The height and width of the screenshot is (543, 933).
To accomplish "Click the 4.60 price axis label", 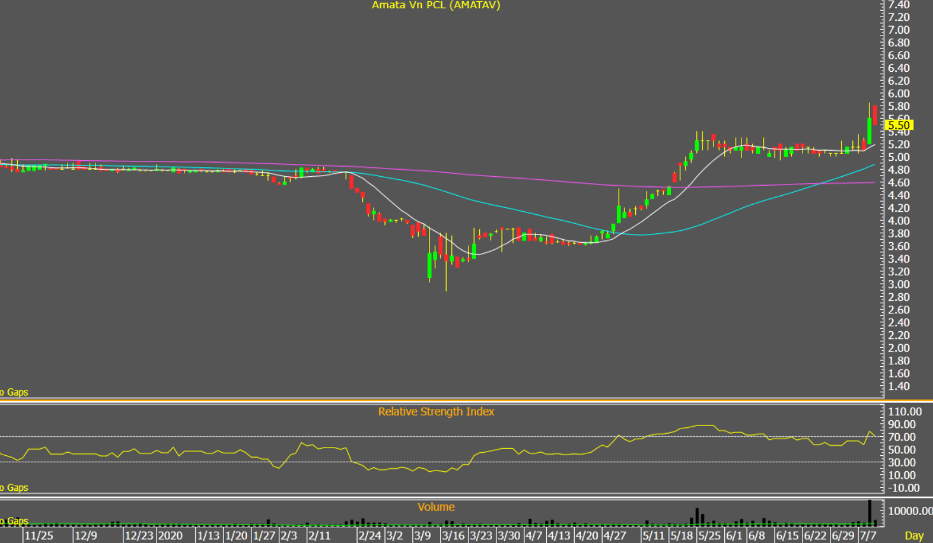I will tap(899, 182).
